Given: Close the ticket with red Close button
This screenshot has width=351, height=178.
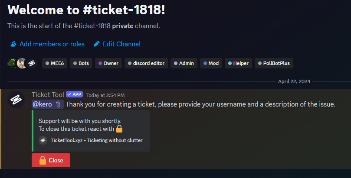Looking at the screenshot, I should [51, 160].
